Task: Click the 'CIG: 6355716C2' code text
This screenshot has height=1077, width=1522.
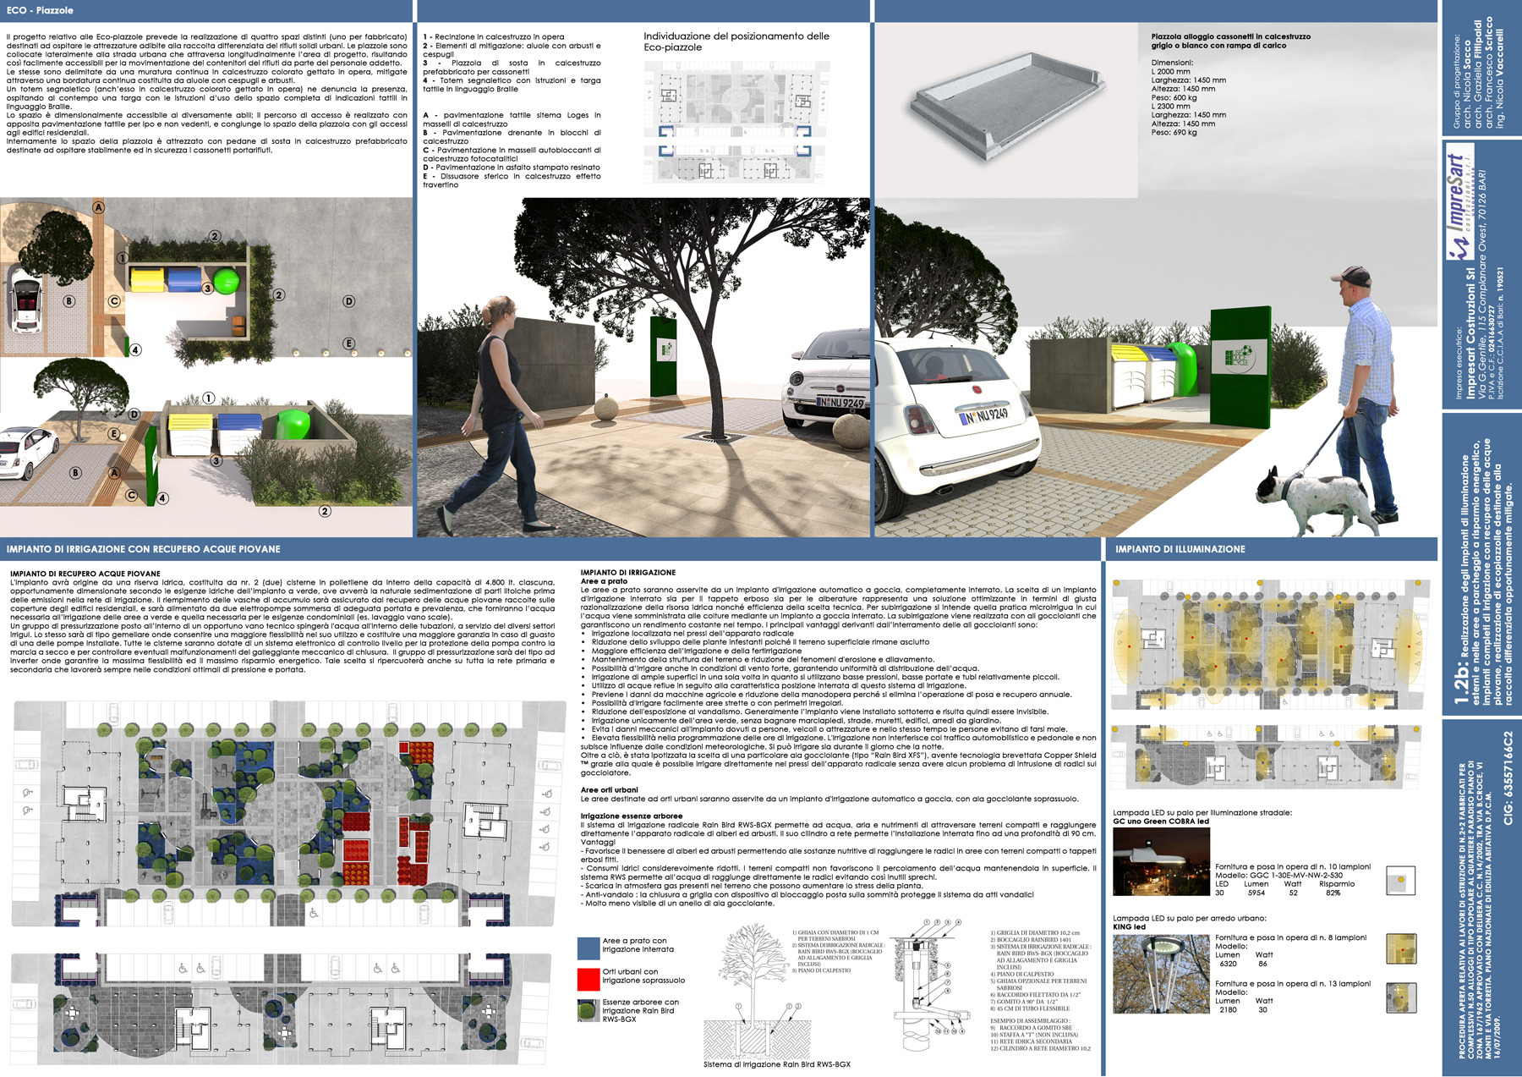Action: pos(1508,778)
